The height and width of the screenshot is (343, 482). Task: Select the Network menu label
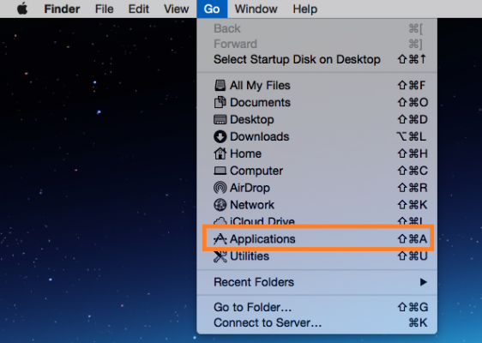pos(252,205)
